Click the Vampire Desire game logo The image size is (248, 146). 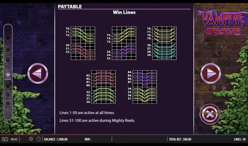coord(220,22)
